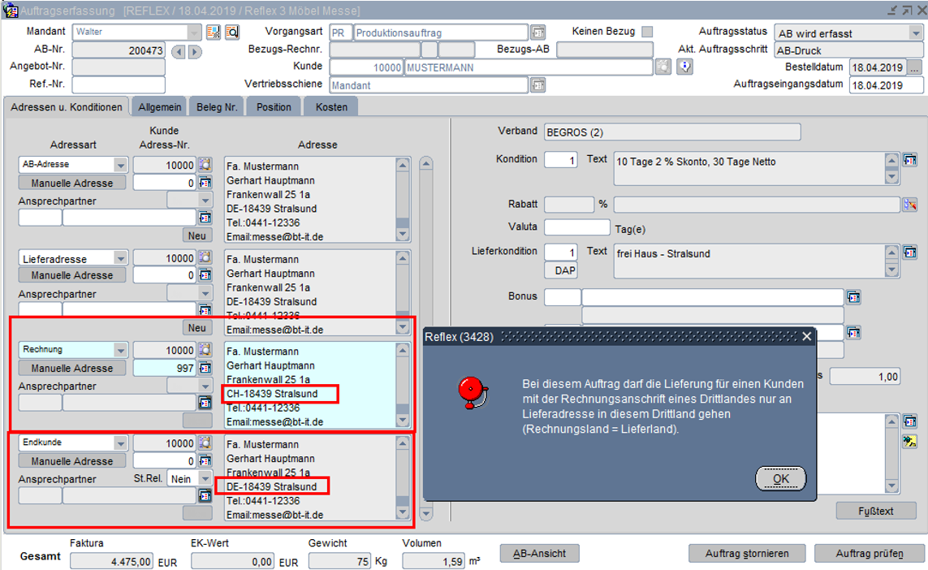This screenshot has height=570, width=928.
Task: Click the address search icon in Rechnung row
Action: point(205,350)
